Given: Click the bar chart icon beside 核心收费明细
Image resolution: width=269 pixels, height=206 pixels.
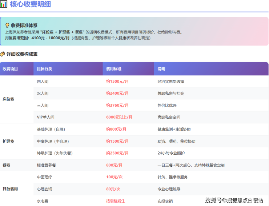Looking at the screenshot, I should (x=4, y=4).
